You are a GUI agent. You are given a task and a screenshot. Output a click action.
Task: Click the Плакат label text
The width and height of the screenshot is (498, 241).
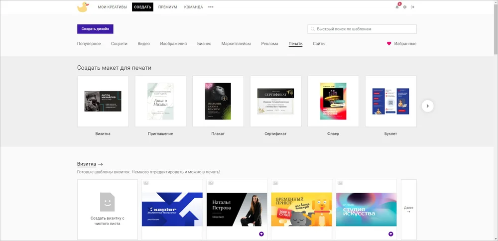pos(218,133)
